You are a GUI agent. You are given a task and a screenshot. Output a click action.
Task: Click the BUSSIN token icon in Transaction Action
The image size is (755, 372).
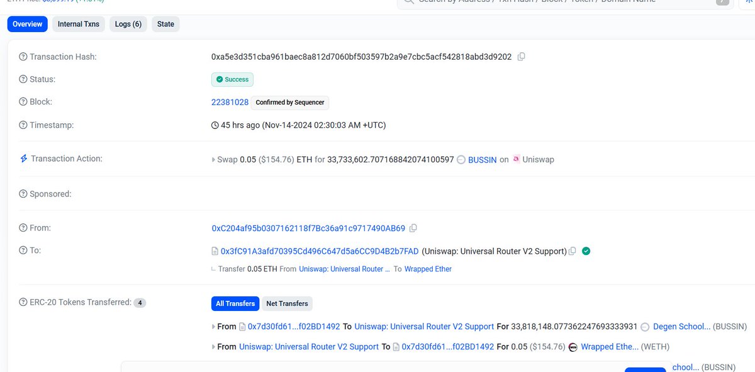[461, 160]
